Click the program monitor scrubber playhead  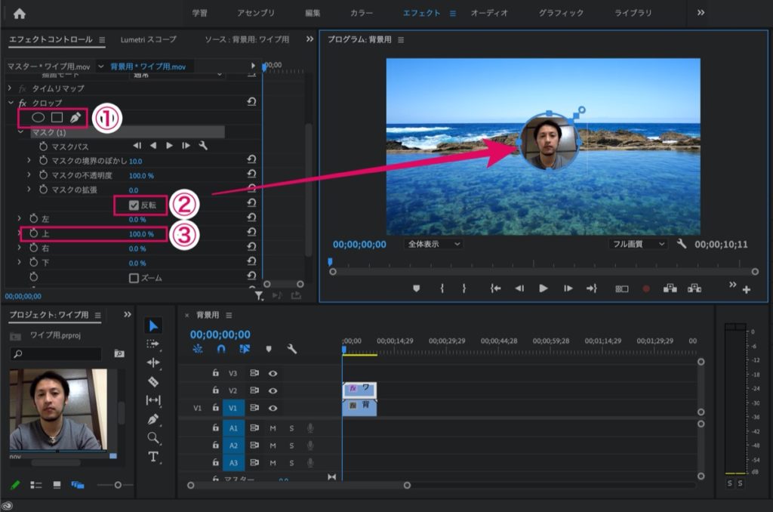tap(331, 261)
